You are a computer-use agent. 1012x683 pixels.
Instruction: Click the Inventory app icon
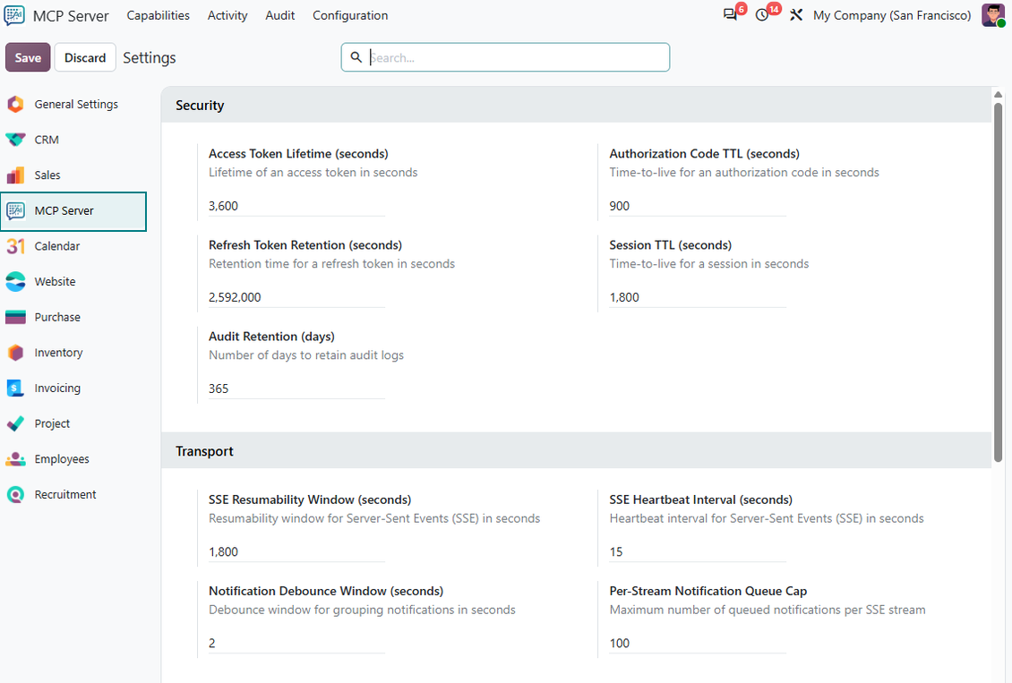pos(15,352)
